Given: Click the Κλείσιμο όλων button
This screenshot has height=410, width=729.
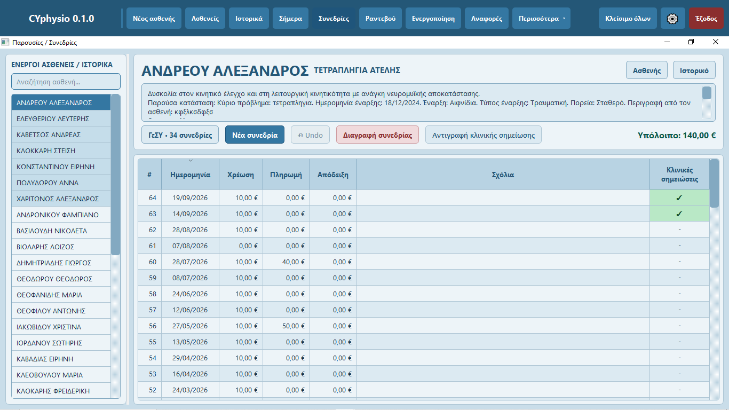Looking at the screenshot, I should pos(628,18).
